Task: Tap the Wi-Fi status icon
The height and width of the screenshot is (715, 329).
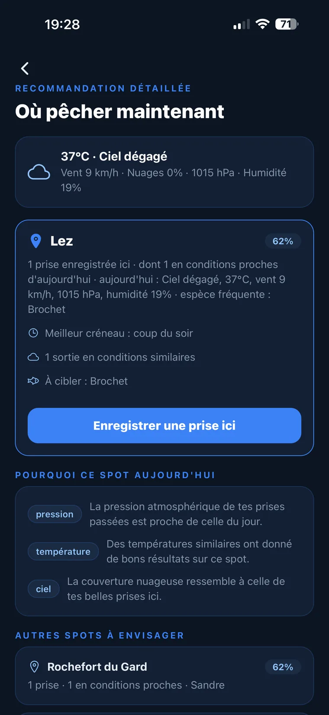Action: (x=262, y=24)
